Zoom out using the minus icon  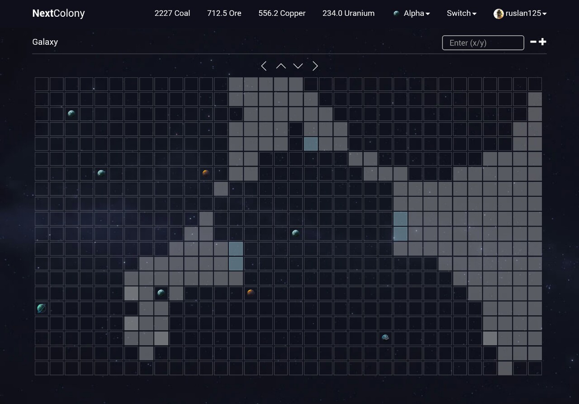coord(533,42)
